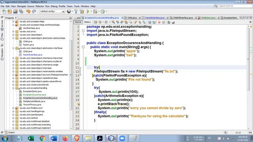Undo the last edit via toolbar
The image size is (253, 142).
coord(28,11)
